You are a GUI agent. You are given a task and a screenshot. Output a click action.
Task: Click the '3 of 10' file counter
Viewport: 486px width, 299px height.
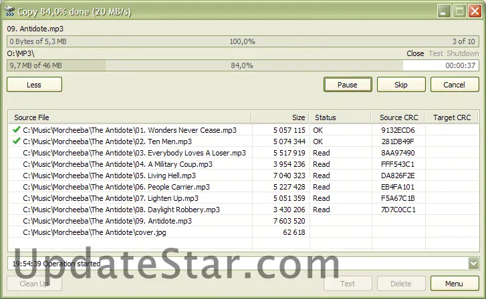coord(463,41)
